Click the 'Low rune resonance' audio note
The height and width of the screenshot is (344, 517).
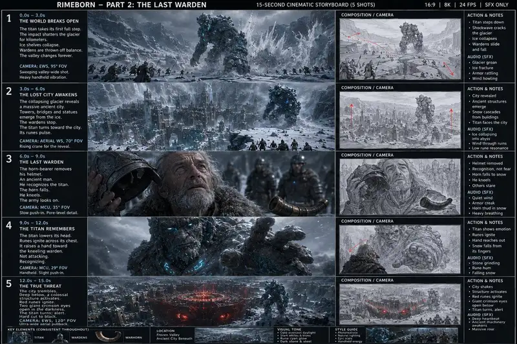click(x=490, y=148)
